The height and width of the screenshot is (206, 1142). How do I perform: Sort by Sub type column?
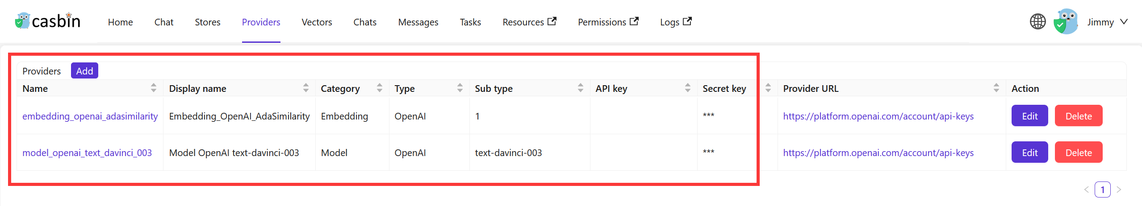point(580,88)
